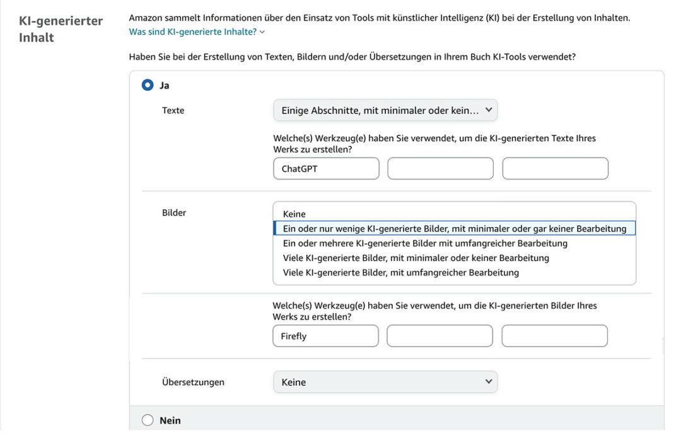Click the Firefly image tool field
681x443 pixels.
pyautogui.click(x=326, y=336)
